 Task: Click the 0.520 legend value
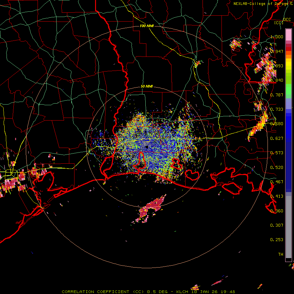click(277, 167)
